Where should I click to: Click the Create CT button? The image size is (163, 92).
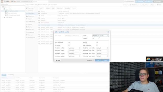tap(148, 2)
